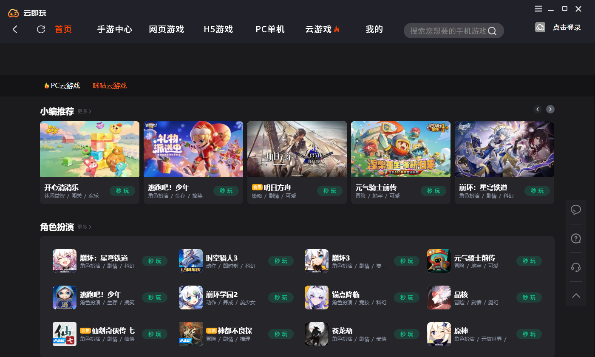595x357 pixels.
Task: Select the PC云游戏 sub-tab
Action: (62, 85)
